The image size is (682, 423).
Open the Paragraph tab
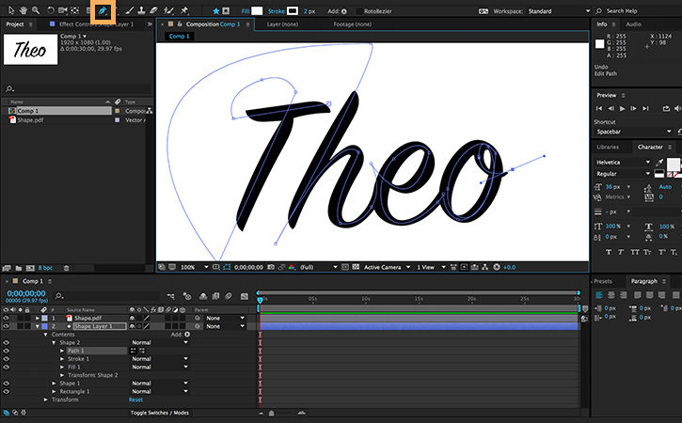click(644, 281)
